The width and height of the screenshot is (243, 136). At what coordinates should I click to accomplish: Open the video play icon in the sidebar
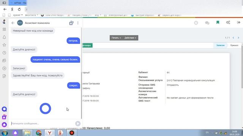(4, 68)
